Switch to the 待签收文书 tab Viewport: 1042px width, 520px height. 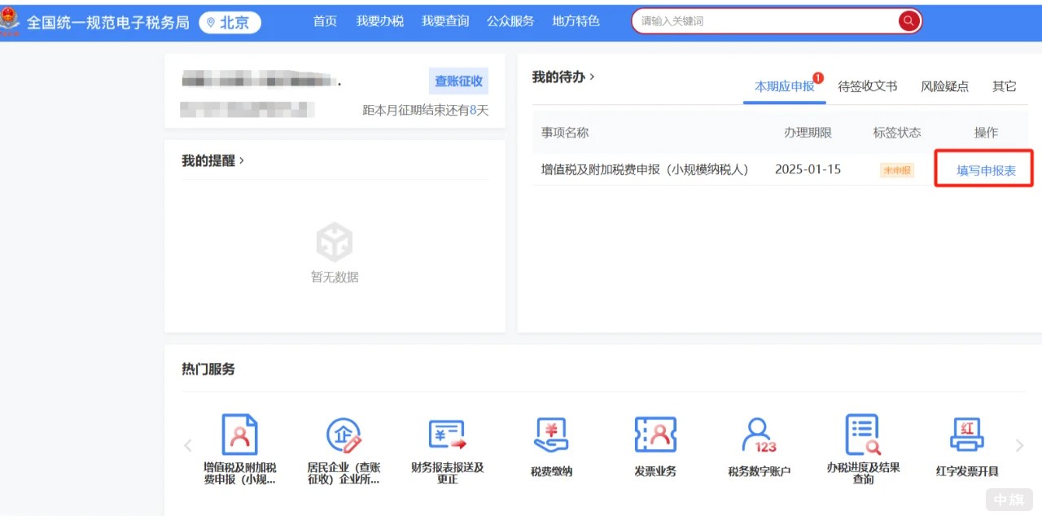(867, 86)
